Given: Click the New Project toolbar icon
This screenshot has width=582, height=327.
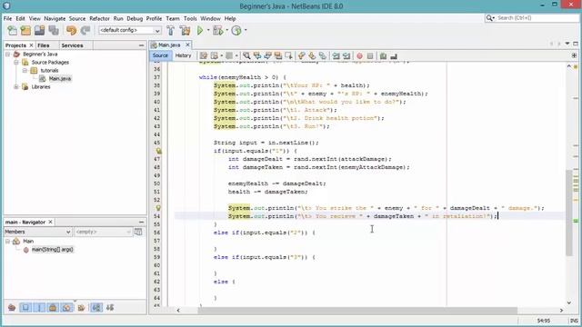Looking at the screenshot, I should point(25,30).
